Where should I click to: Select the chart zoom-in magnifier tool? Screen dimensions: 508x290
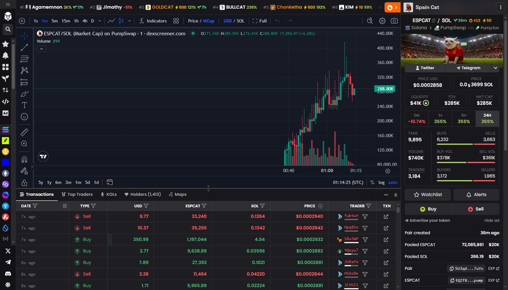click(x=24, y=144)
